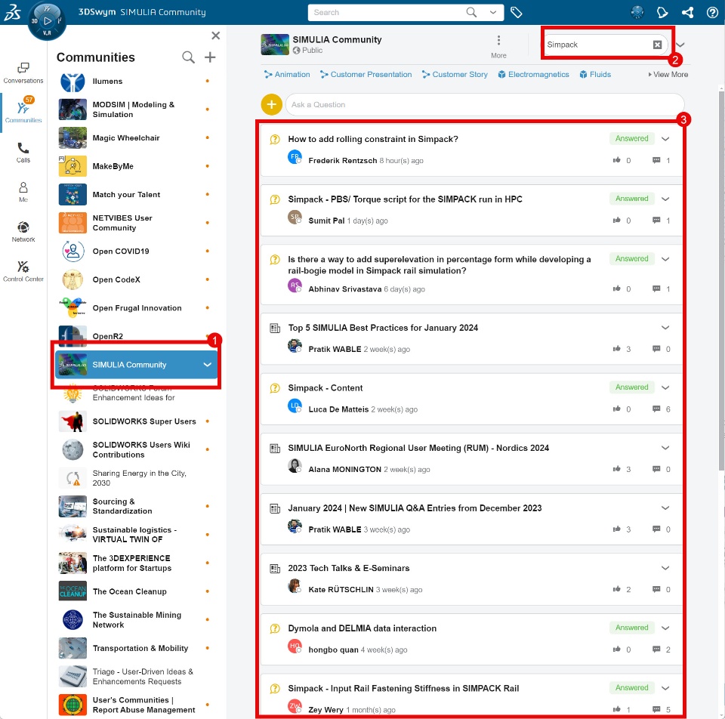Open the dropdown chevron next to Simpack filter
The image size is (725, 719).
[x=680, y=45]
